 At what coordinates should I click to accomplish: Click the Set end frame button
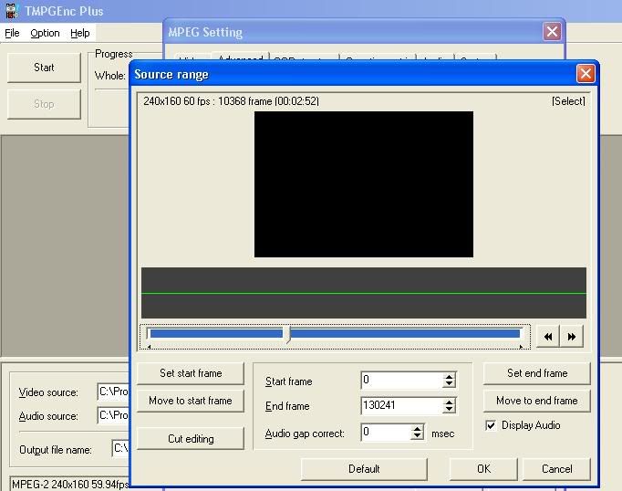click(x=536, y=373)
